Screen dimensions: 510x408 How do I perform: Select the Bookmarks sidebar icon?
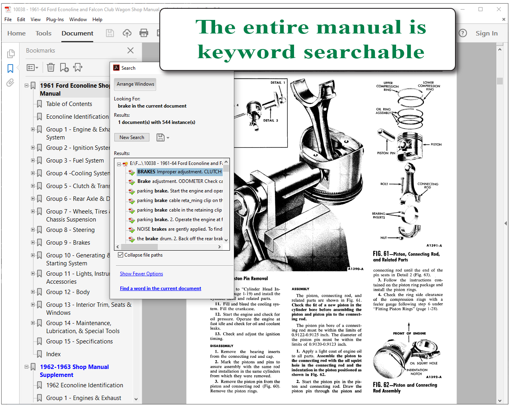10,69
